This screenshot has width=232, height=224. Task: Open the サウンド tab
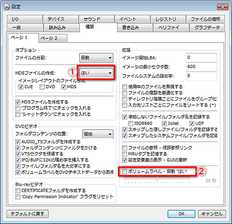(97, 19)
